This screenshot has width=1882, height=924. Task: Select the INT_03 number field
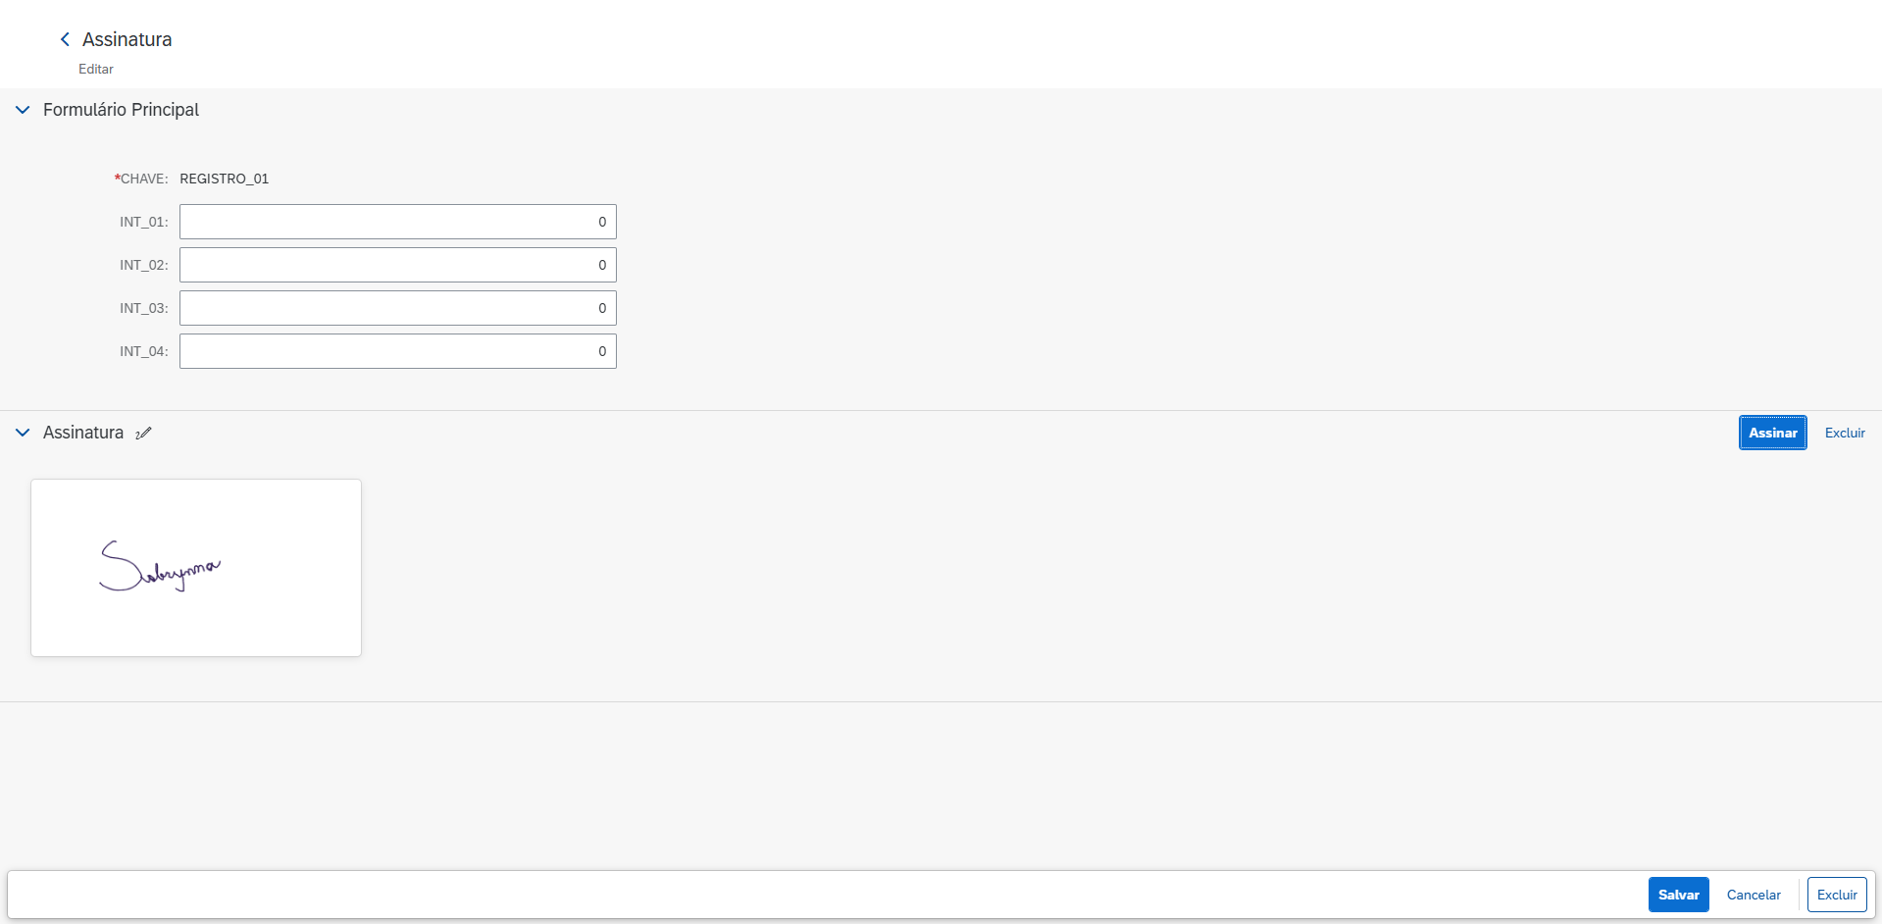[x=397, y=308]
